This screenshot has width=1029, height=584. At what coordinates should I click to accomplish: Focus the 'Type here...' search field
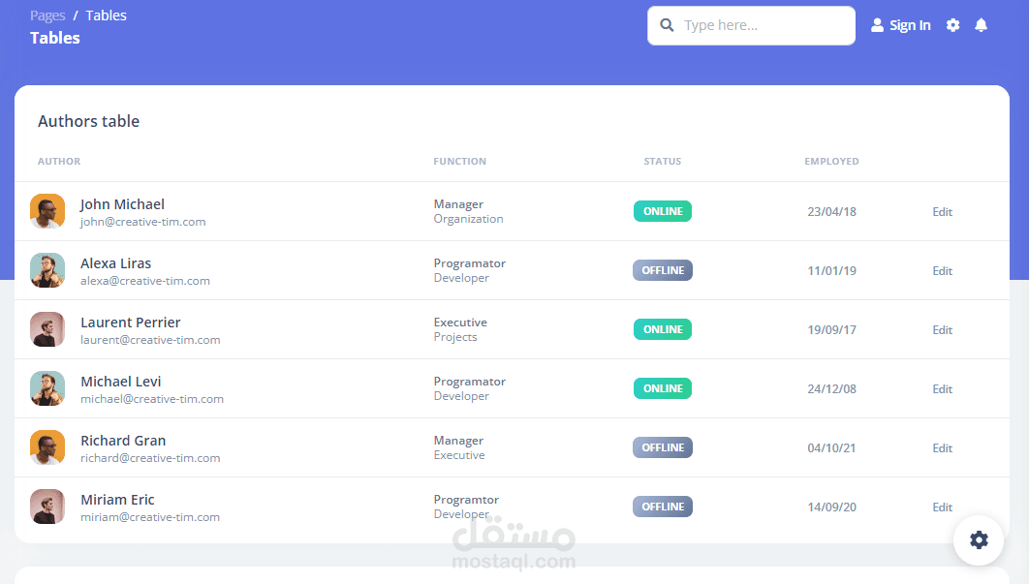(752, 25)
